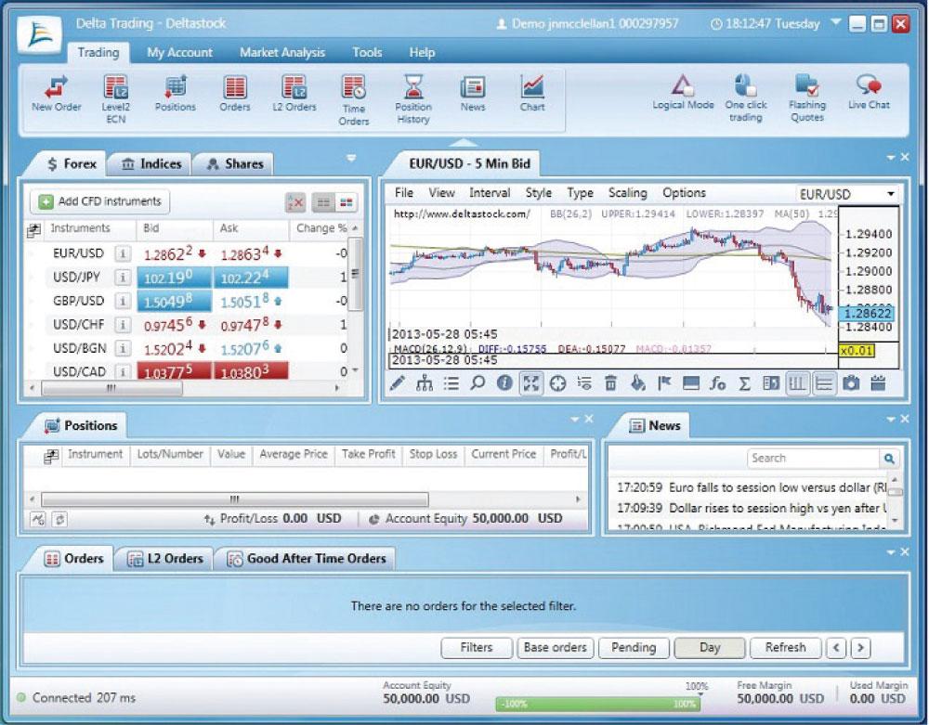This screenshot has width=929, height=725.
Task: Click the Base orders button
Action: click(x=555, y=647)
